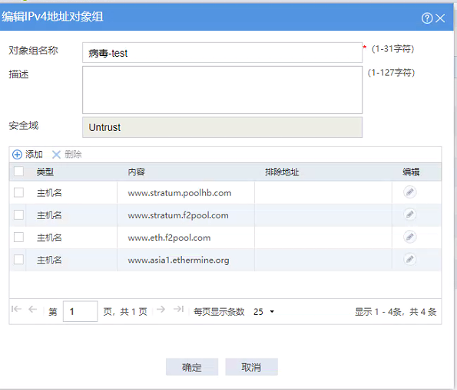Click the 安全域 field showing Untrust
Image resolution: width=457 pixels, height=390 pixels.
click(x=223, y=127)
